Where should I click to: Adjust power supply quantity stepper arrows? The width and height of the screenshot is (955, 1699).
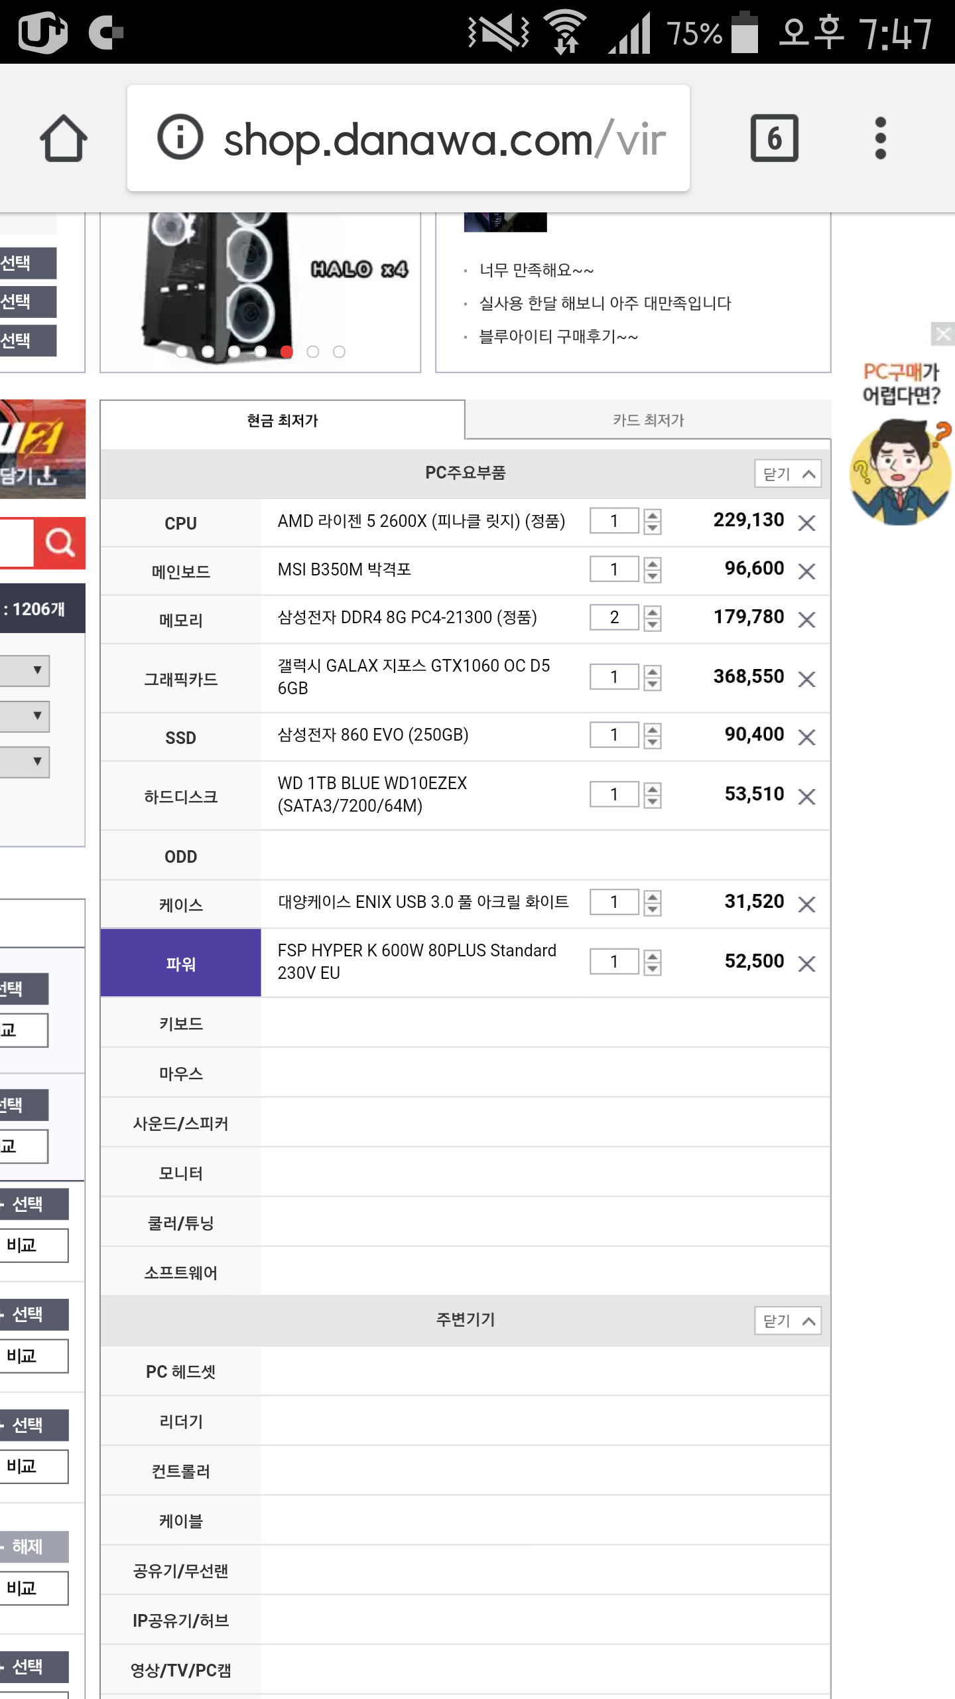point(653,962)
